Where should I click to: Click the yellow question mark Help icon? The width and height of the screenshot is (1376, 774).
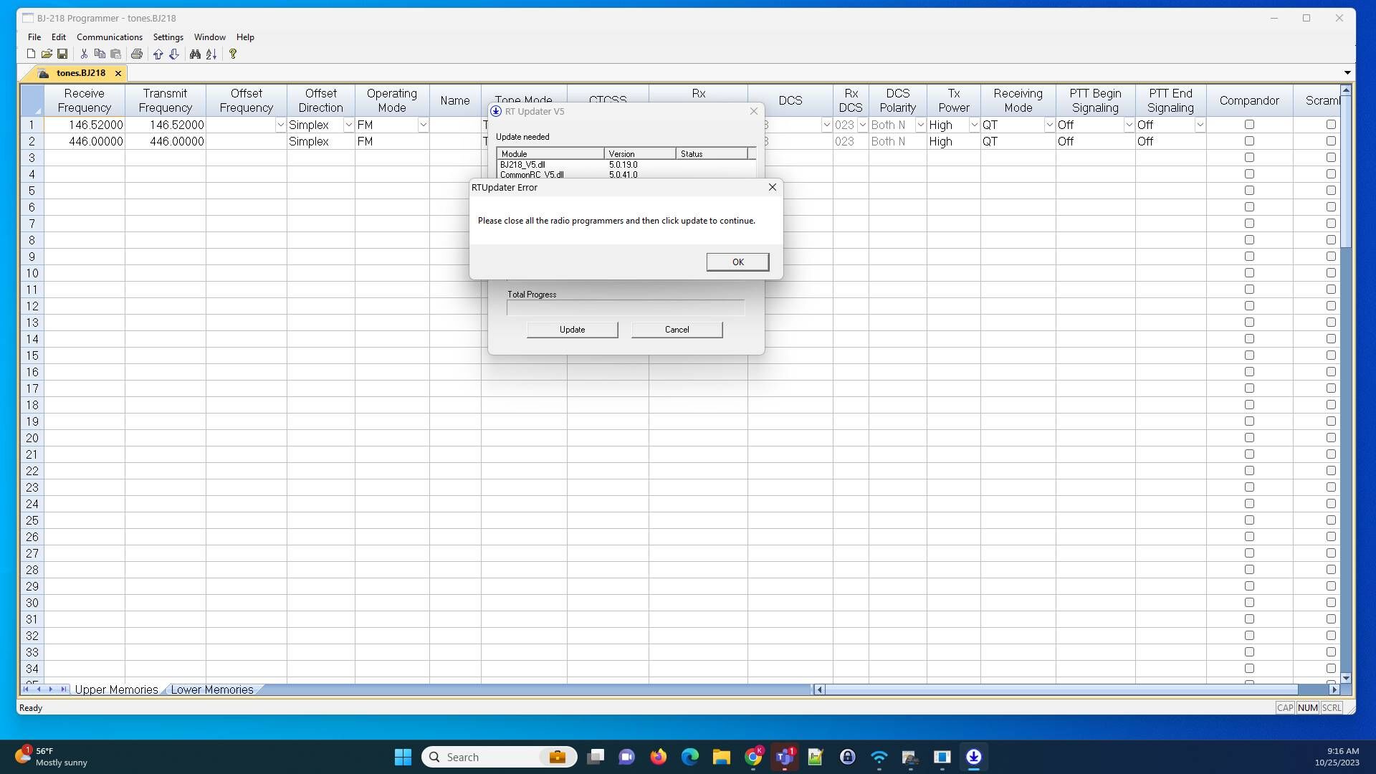[233, 54]
